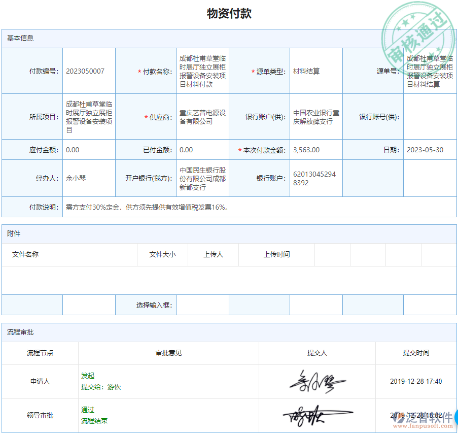Click the 供应商 field 重庆艺普电源设备有限公司
458x434 pixels.
tap(202, 117)
